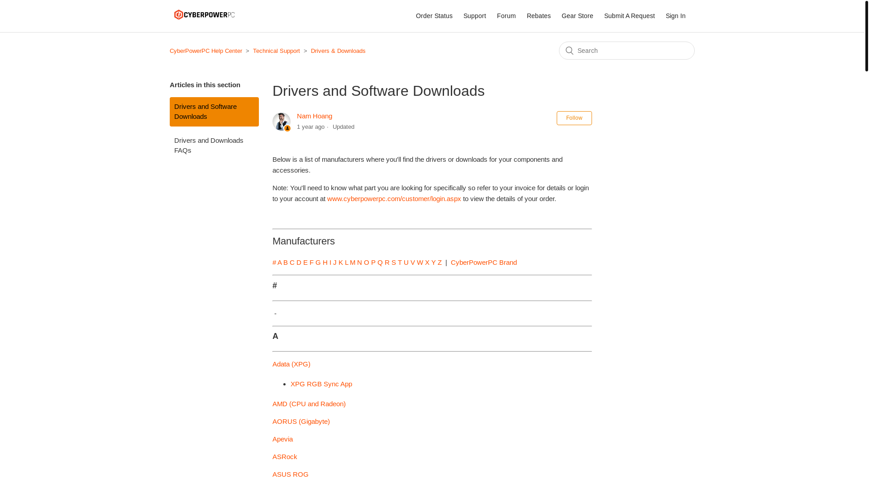Jump to manufacturers letter V

coord(413,263)
